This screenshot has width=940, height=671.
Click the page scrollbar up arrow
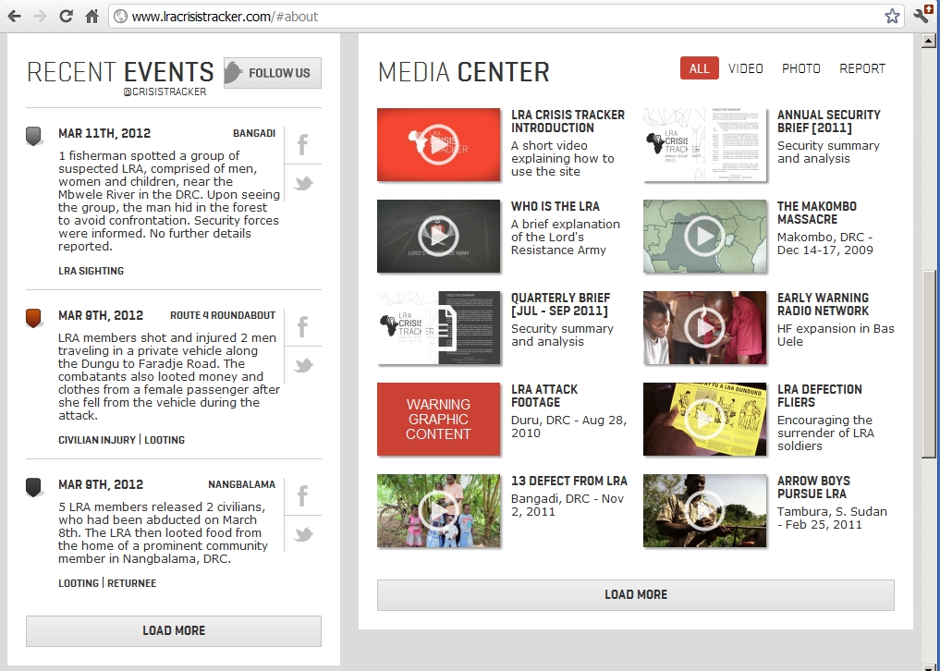(929, 41)
